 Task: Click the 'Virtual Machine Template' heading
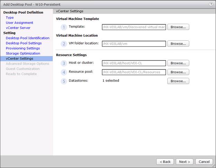click(x=78, y=19)
